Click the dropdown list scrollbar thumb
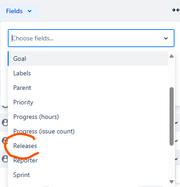 171,116
